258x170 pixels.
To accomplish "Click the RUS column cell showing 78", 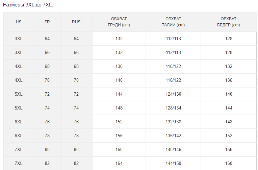I will (x=76, y=136).
